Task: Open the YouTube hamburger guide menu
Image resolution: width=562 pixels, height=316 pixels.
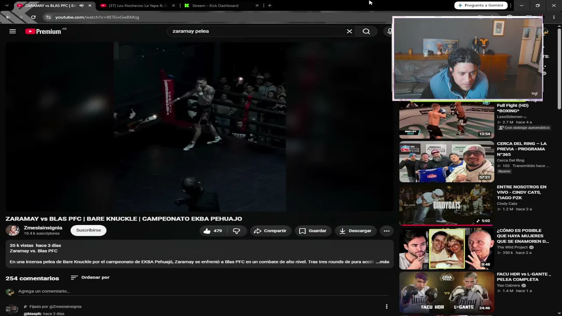Action: tap(13, 31)
